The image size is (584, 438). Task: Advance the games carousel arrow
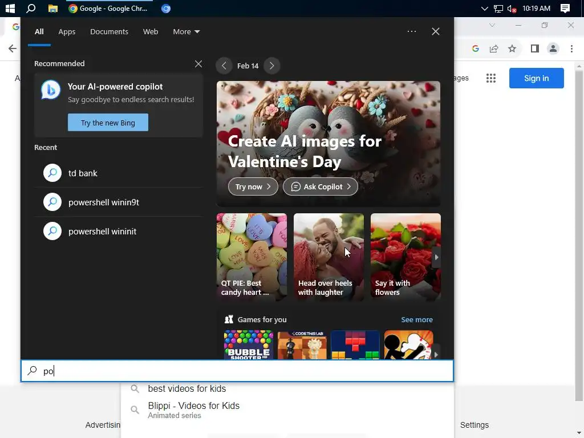436,354
